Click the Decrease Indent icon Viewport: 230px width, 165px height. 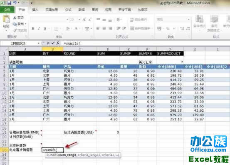118,28
